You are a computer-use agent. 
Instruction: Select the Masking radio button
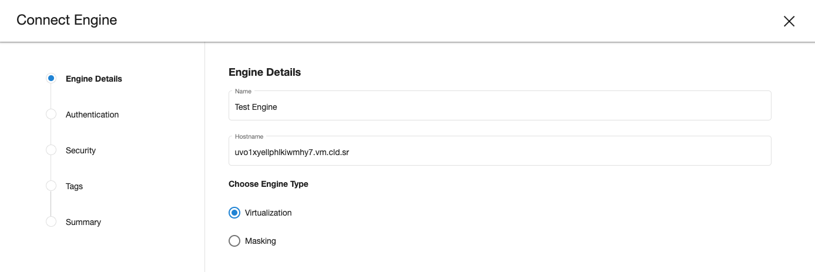point(234,241)
